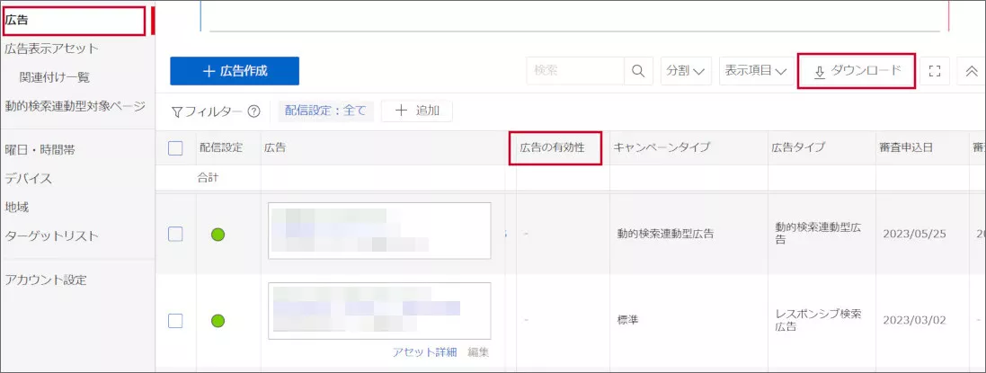Collapse chart with double-chevron icon
Image resolution: width=986 pixels, height=373 pixels.
tap(971, 71)
